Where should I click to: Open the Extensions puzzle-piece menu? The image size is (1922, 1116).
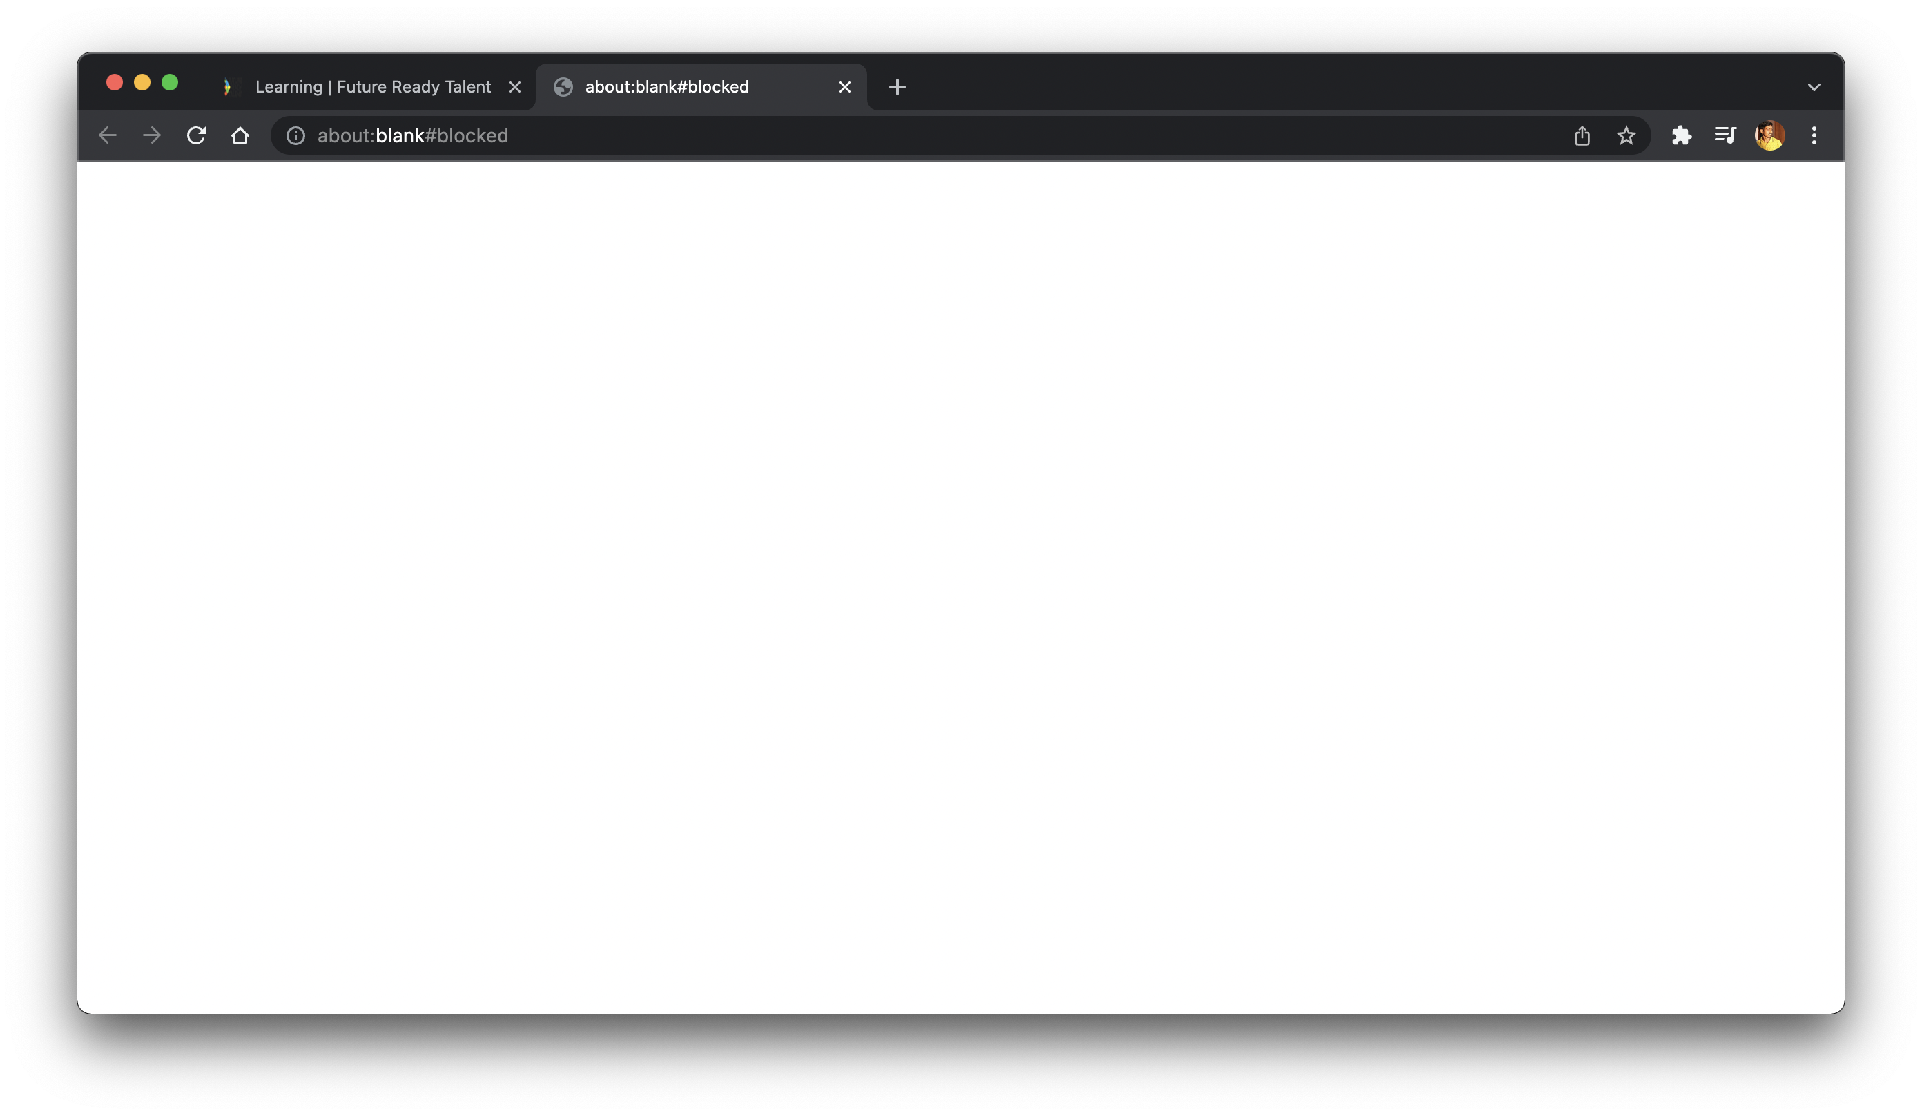pos(1681,136)
